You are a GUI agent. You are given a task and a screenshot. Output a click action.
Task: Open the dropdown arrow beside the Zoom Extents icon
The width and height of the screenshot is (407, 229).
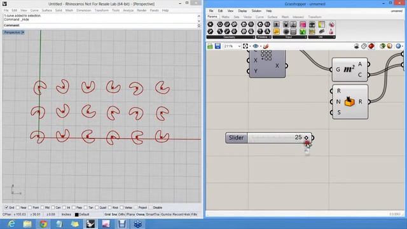[x=250, y=46]
